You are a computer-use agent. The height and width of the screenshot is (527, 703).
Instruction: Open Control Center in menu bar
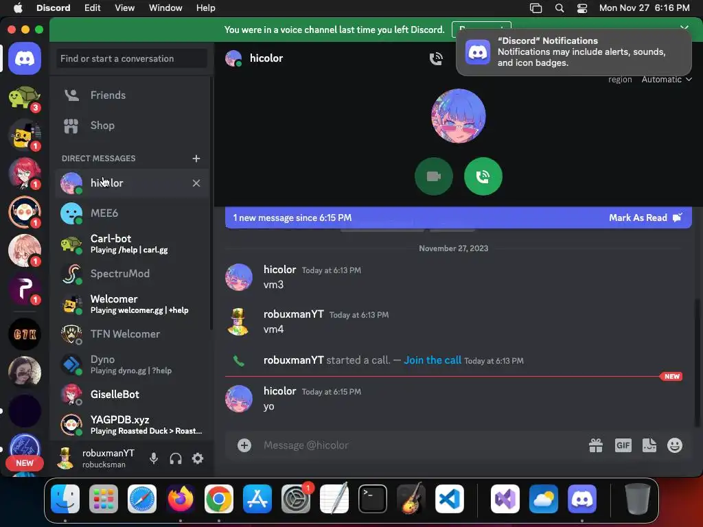pyautogui.click(x=582, y=8)
